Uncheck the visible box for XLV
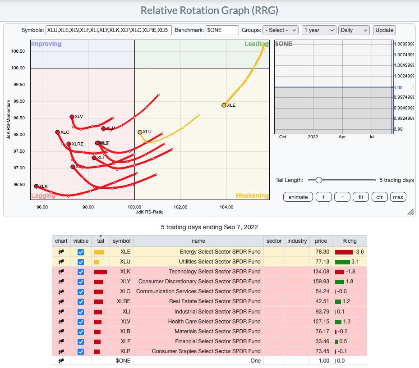This screenshot has width=419, height=368. point(81,322)
